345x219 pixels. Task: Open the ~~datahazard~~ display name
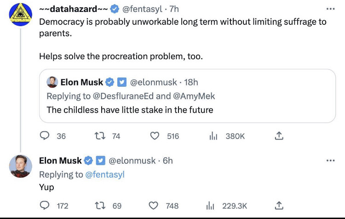73,9
